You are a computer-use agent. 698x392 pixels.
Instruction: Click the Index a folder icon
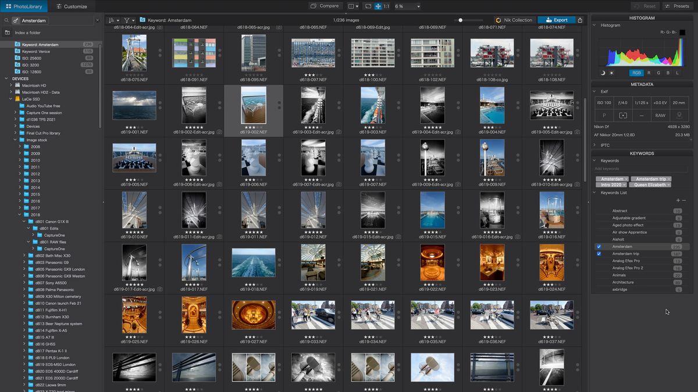8,33
